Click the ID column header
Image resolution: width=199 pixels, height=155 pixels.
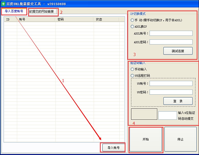[x=11, y=19]
